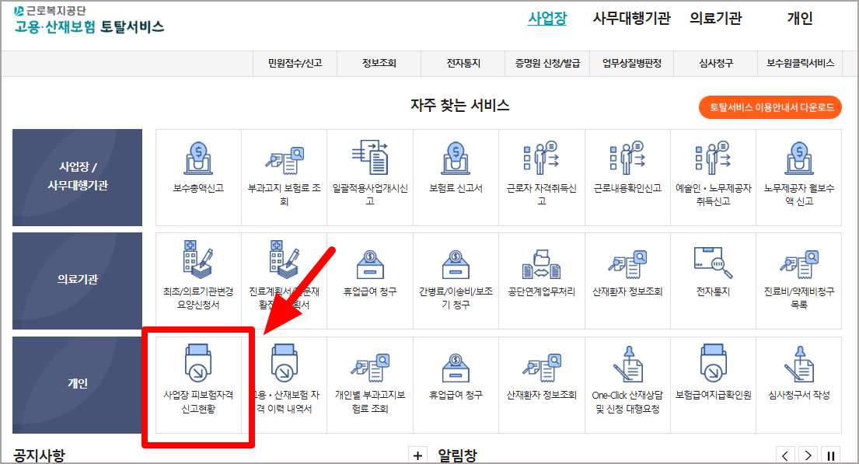Select the 휴업급여 청구 icon
This screenshot has height=464, width=859.
(370, 281)
